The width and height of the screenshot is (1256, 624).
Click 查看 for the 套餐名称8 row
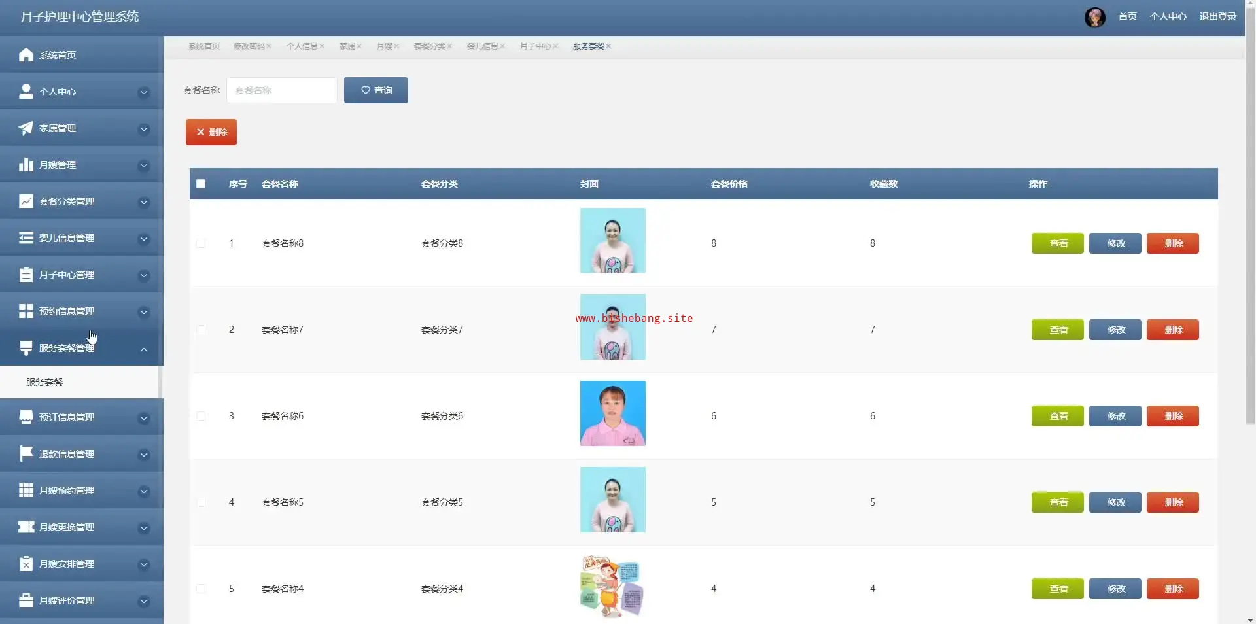point(1058,243)
